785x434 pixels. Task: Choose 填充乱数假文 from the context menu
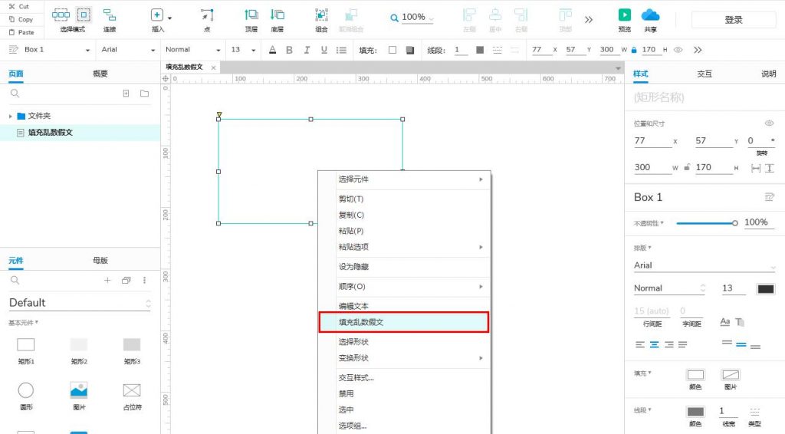[x=403, y=322]
